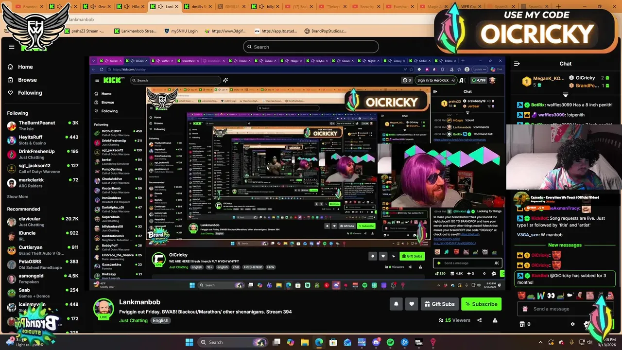The width and height of the screenshot is (622, 350).
Task: Close the dmiills browser tab
Action: pyautogui.click(x=210, y=7)
